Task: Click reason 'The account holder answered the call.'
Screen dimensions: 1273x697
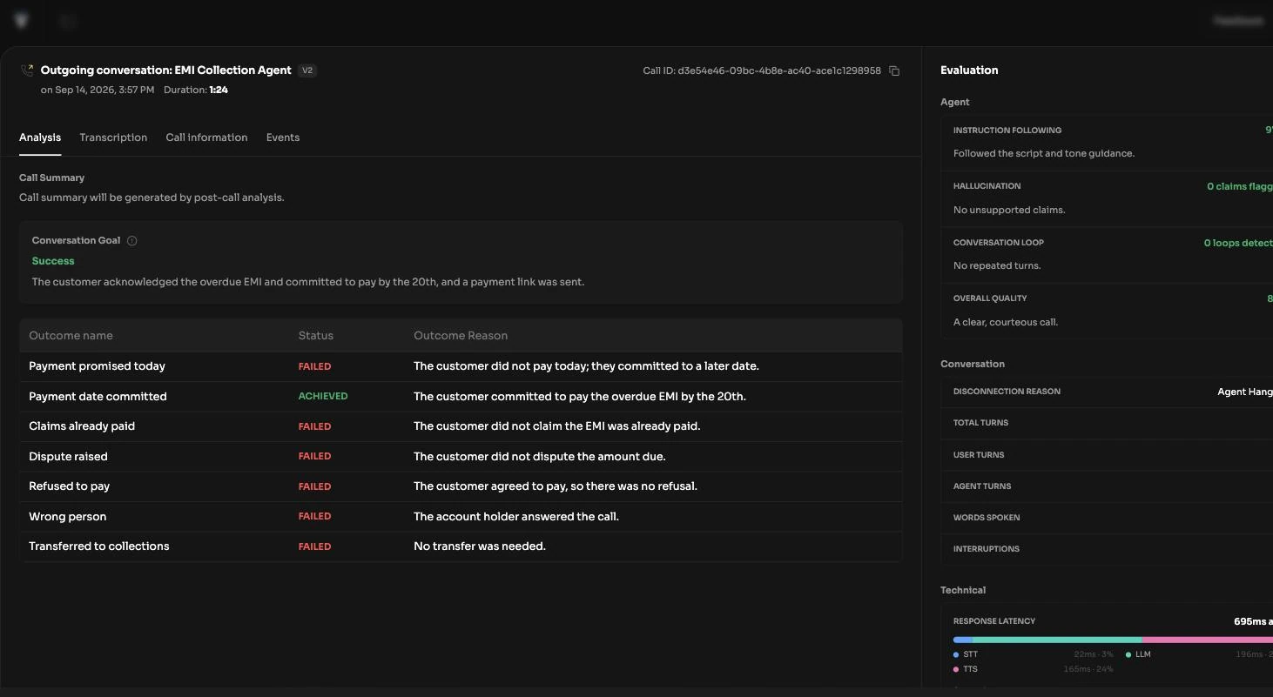Action: click(x=516, y=516)
